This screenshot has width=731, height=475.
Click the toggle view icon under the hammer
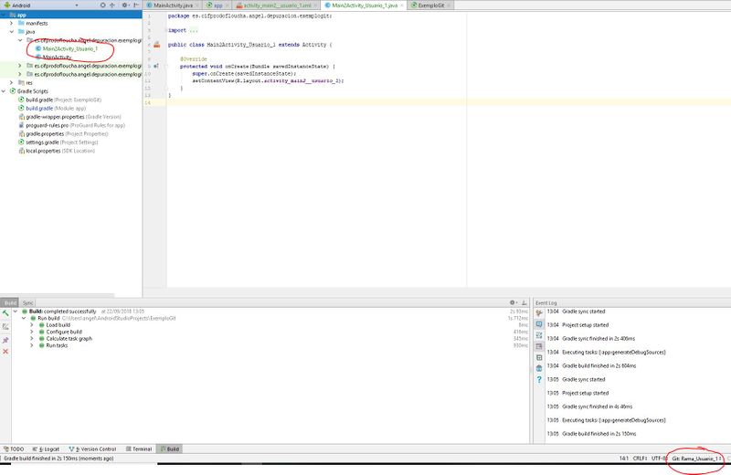pyautogui.click(x=5, y=327)
